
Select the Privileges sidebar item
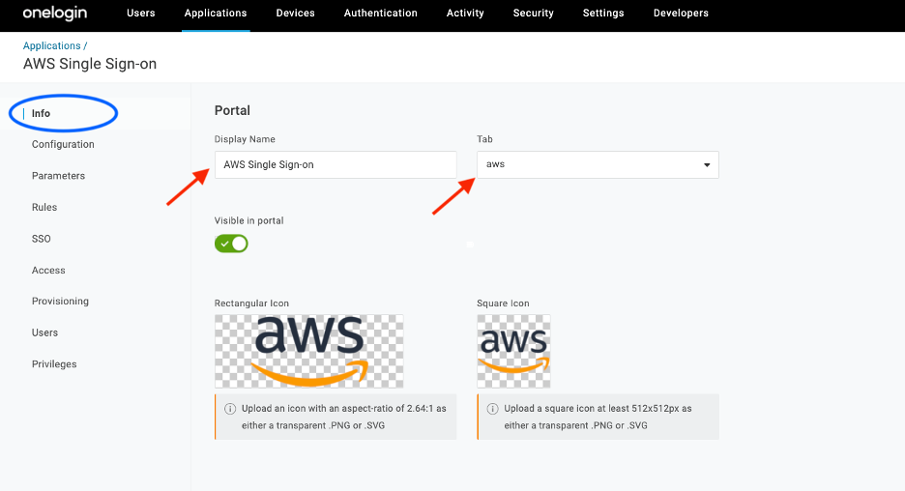54,364
